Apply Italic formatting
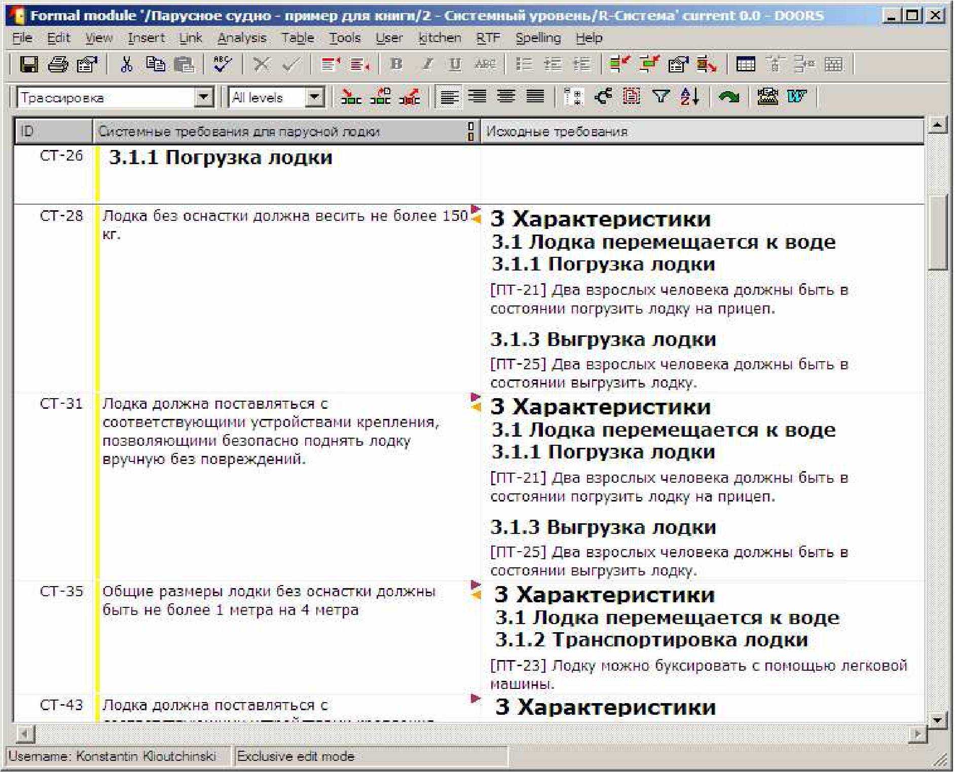The width and height of the screenshot is (955, 772). click(427, 64)
